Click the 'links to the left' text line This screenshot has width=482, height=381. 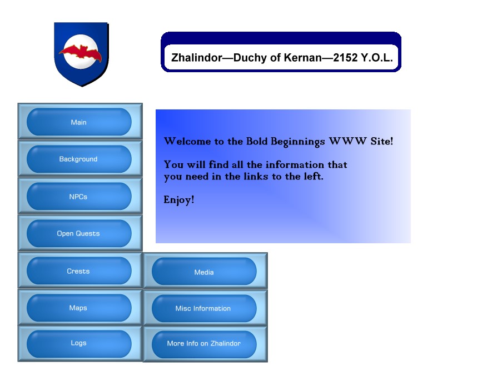point(243,177)
